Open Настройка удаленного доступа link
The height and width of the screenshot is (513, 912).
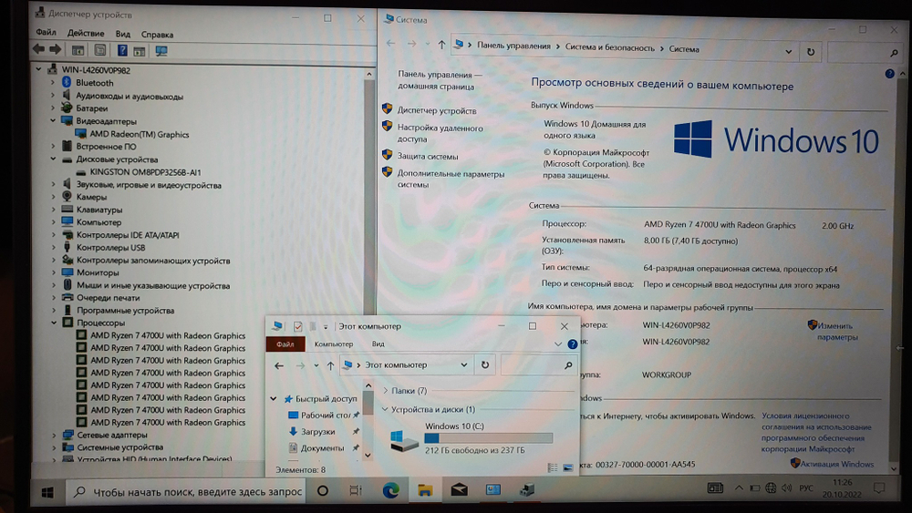(440, 133)
